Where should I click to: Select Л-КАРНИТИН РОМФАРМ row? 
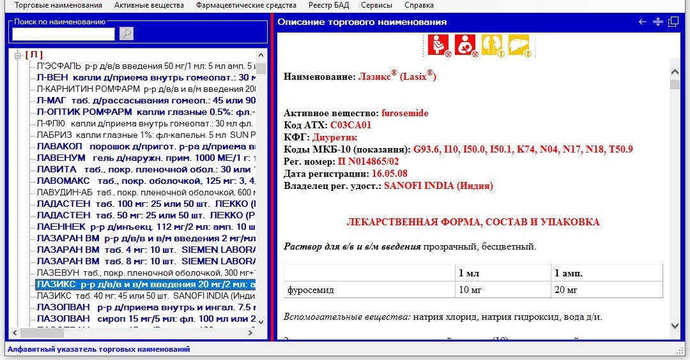pos(146,89)
